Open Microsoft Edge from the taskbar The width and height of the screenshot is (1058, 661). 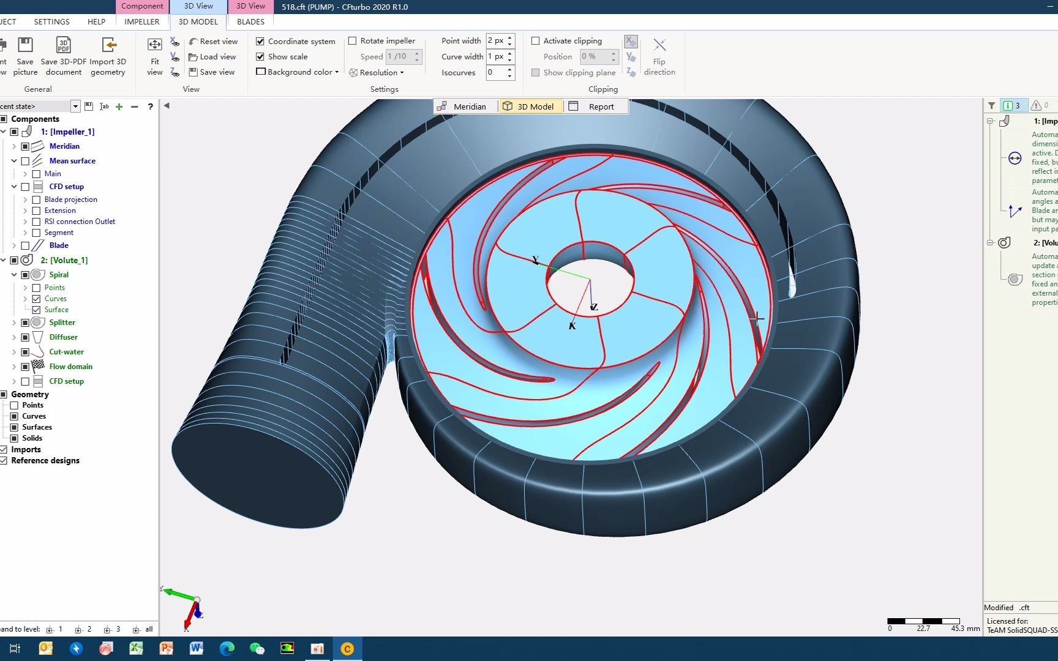(227, 649)
